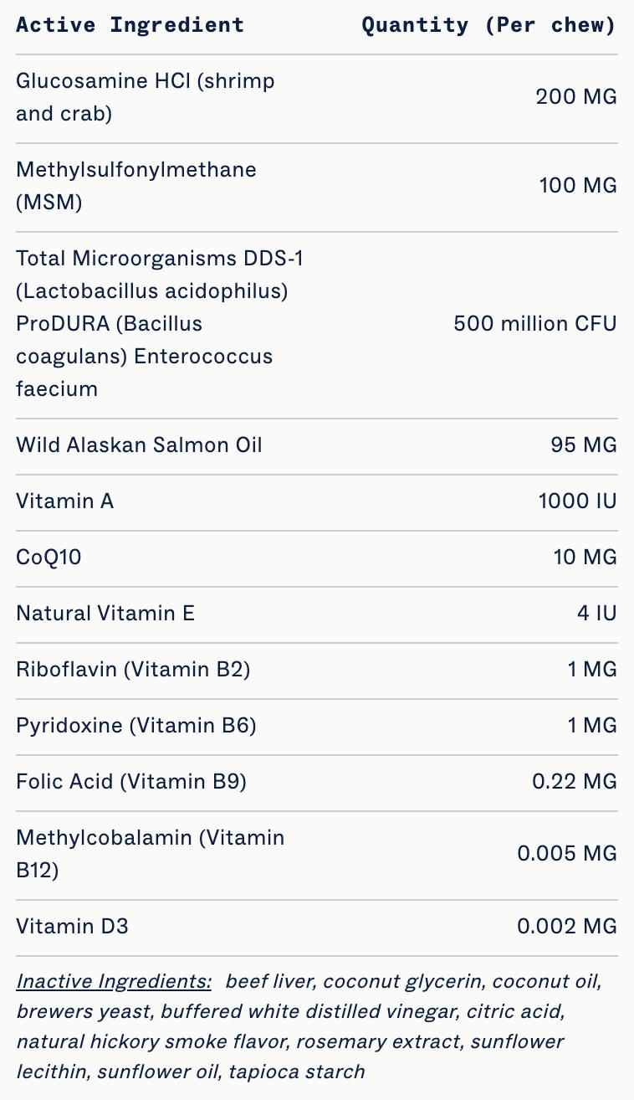The height and width of the screenshot is (1100, 634).
Task: Click the 500 million CFU value
Action: 534,324
